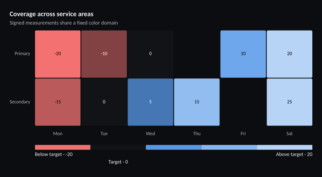Click the "Above target · 20" legend label
The height and width of the screenshot is (177, 322).
pyautogui.click(x=294, y=154)
